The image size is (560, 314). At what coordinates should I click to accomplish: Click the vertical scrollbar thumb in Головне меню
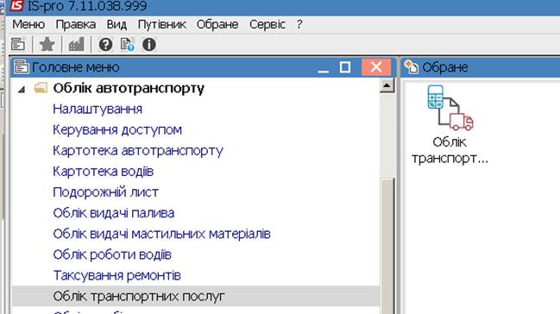coord(387,247)
